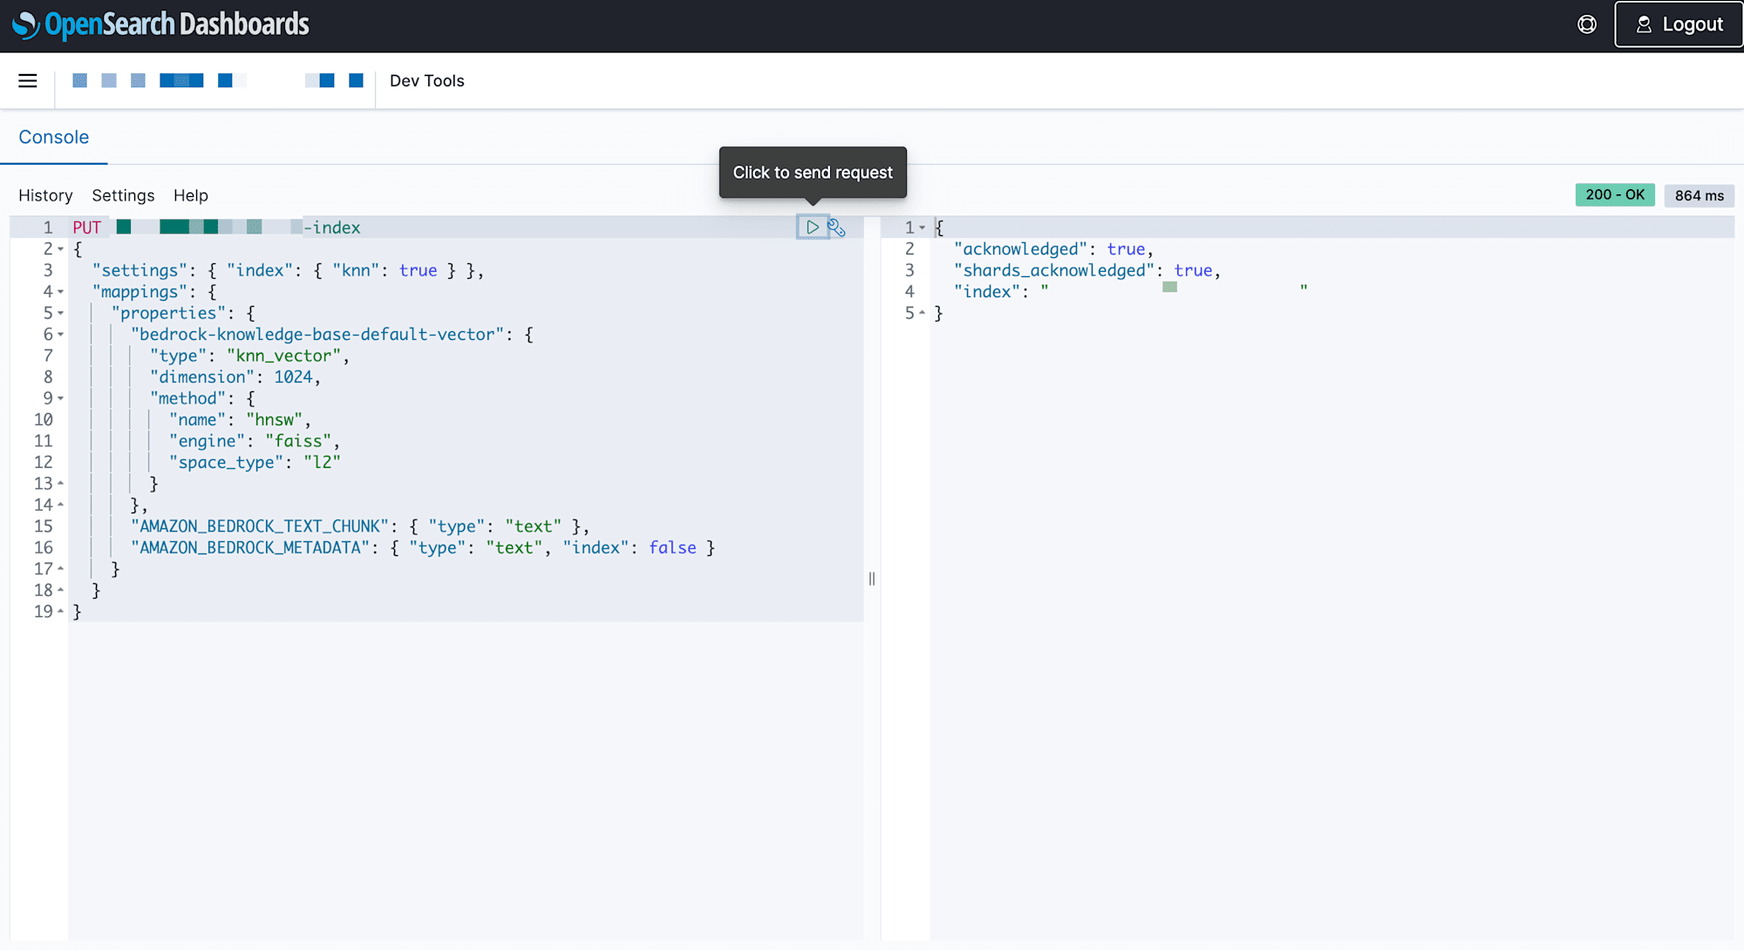The width and height of the screenshot is (1744, 950).
Task: Switch to the Console tab
Action: 54,138
